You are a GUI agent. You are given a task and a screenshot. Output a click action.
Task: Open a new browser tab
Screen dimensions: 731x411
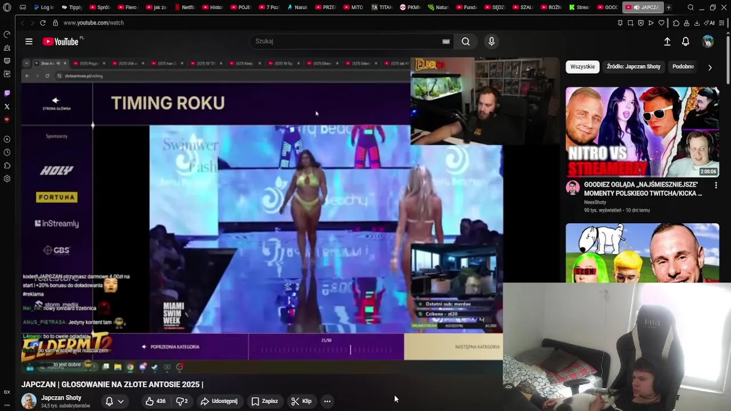point(668,7)
